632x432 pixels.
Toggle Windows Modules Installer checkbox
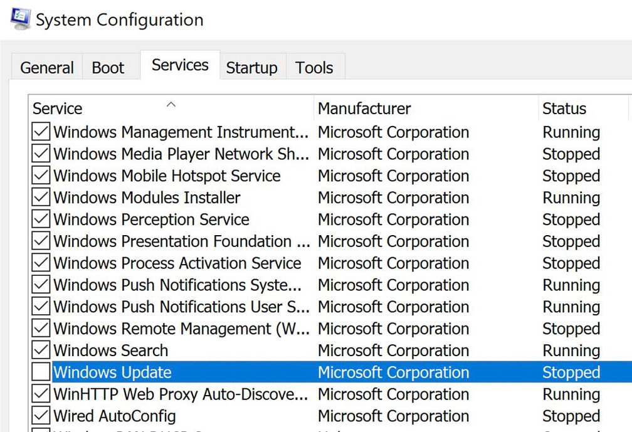pos(41,197)
